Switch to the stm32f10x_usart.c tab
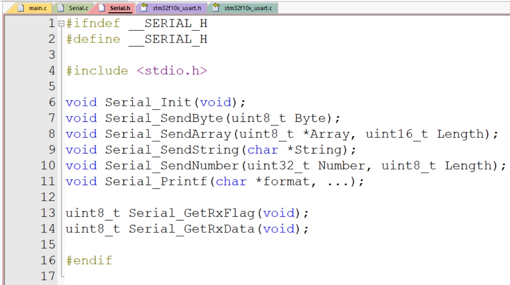This screenshot has height=285, width=510. (x=243, y=7)
